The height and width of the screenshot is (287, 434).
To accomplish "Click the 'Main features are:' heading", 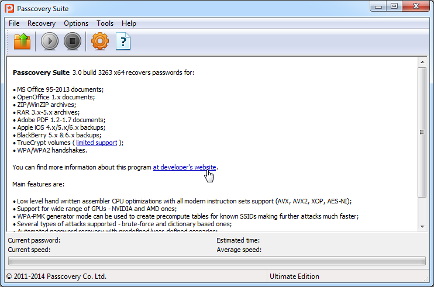I will click(39, 184).
